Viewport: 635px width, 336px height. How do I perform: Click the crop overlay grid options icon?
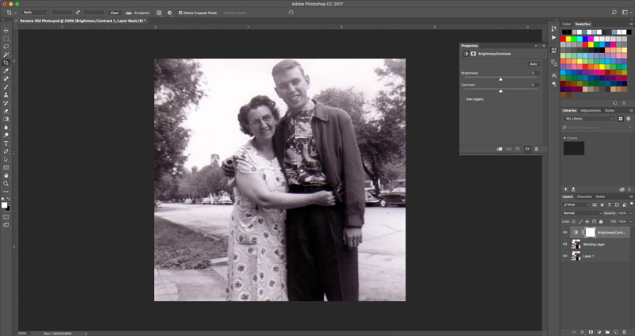pos(160,13)
